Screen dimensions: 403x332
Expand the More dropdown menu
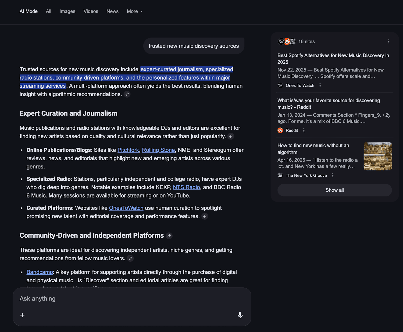(x=135, y=11)
